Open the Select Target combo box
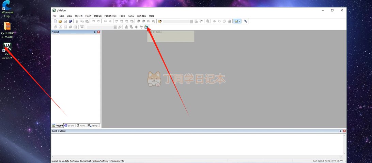 point(102,27)
